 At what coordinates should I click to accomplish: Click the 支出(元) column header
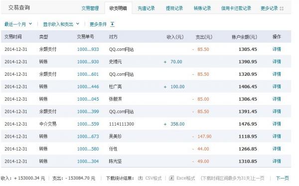pyautogui.click(x=204, y=37)
